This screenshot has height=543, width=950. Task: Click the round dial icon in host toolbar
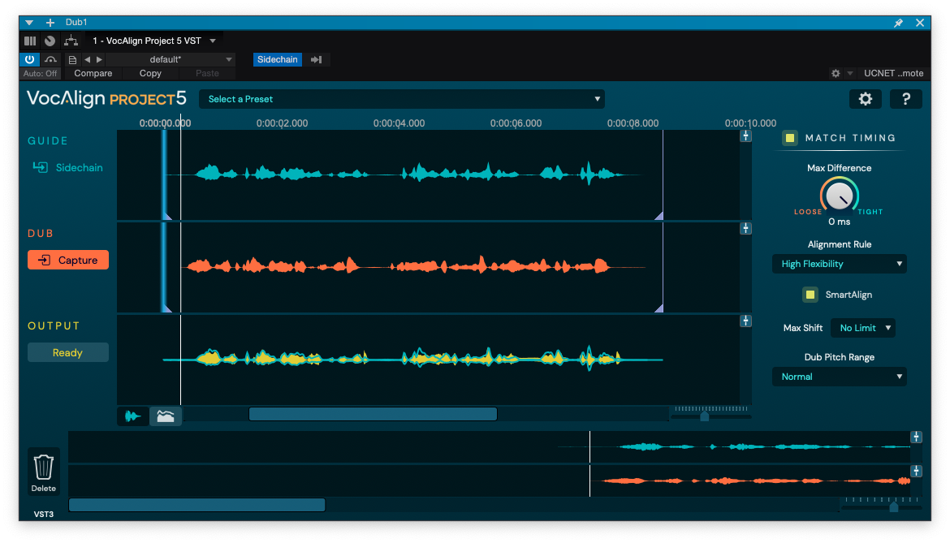click(50, 41)
